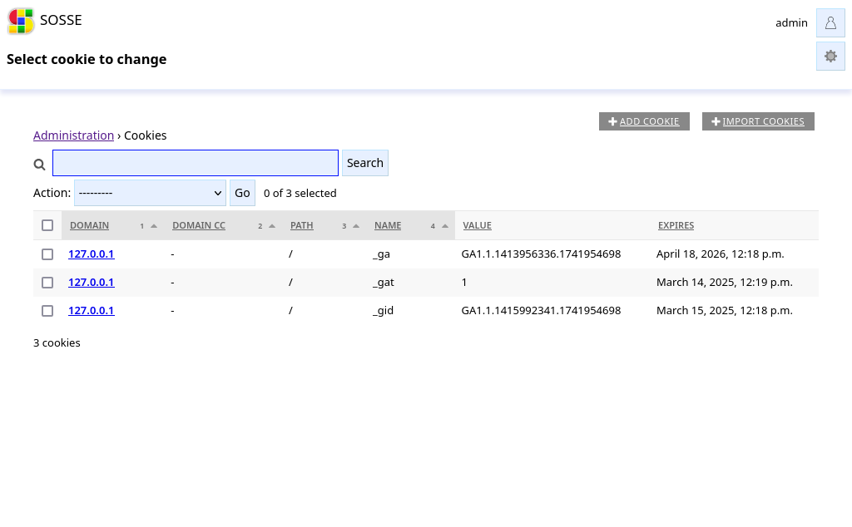Viewport: 852px width, 527px height.
Task: Sort by NAME column header
Action: [x=388, y=225]
